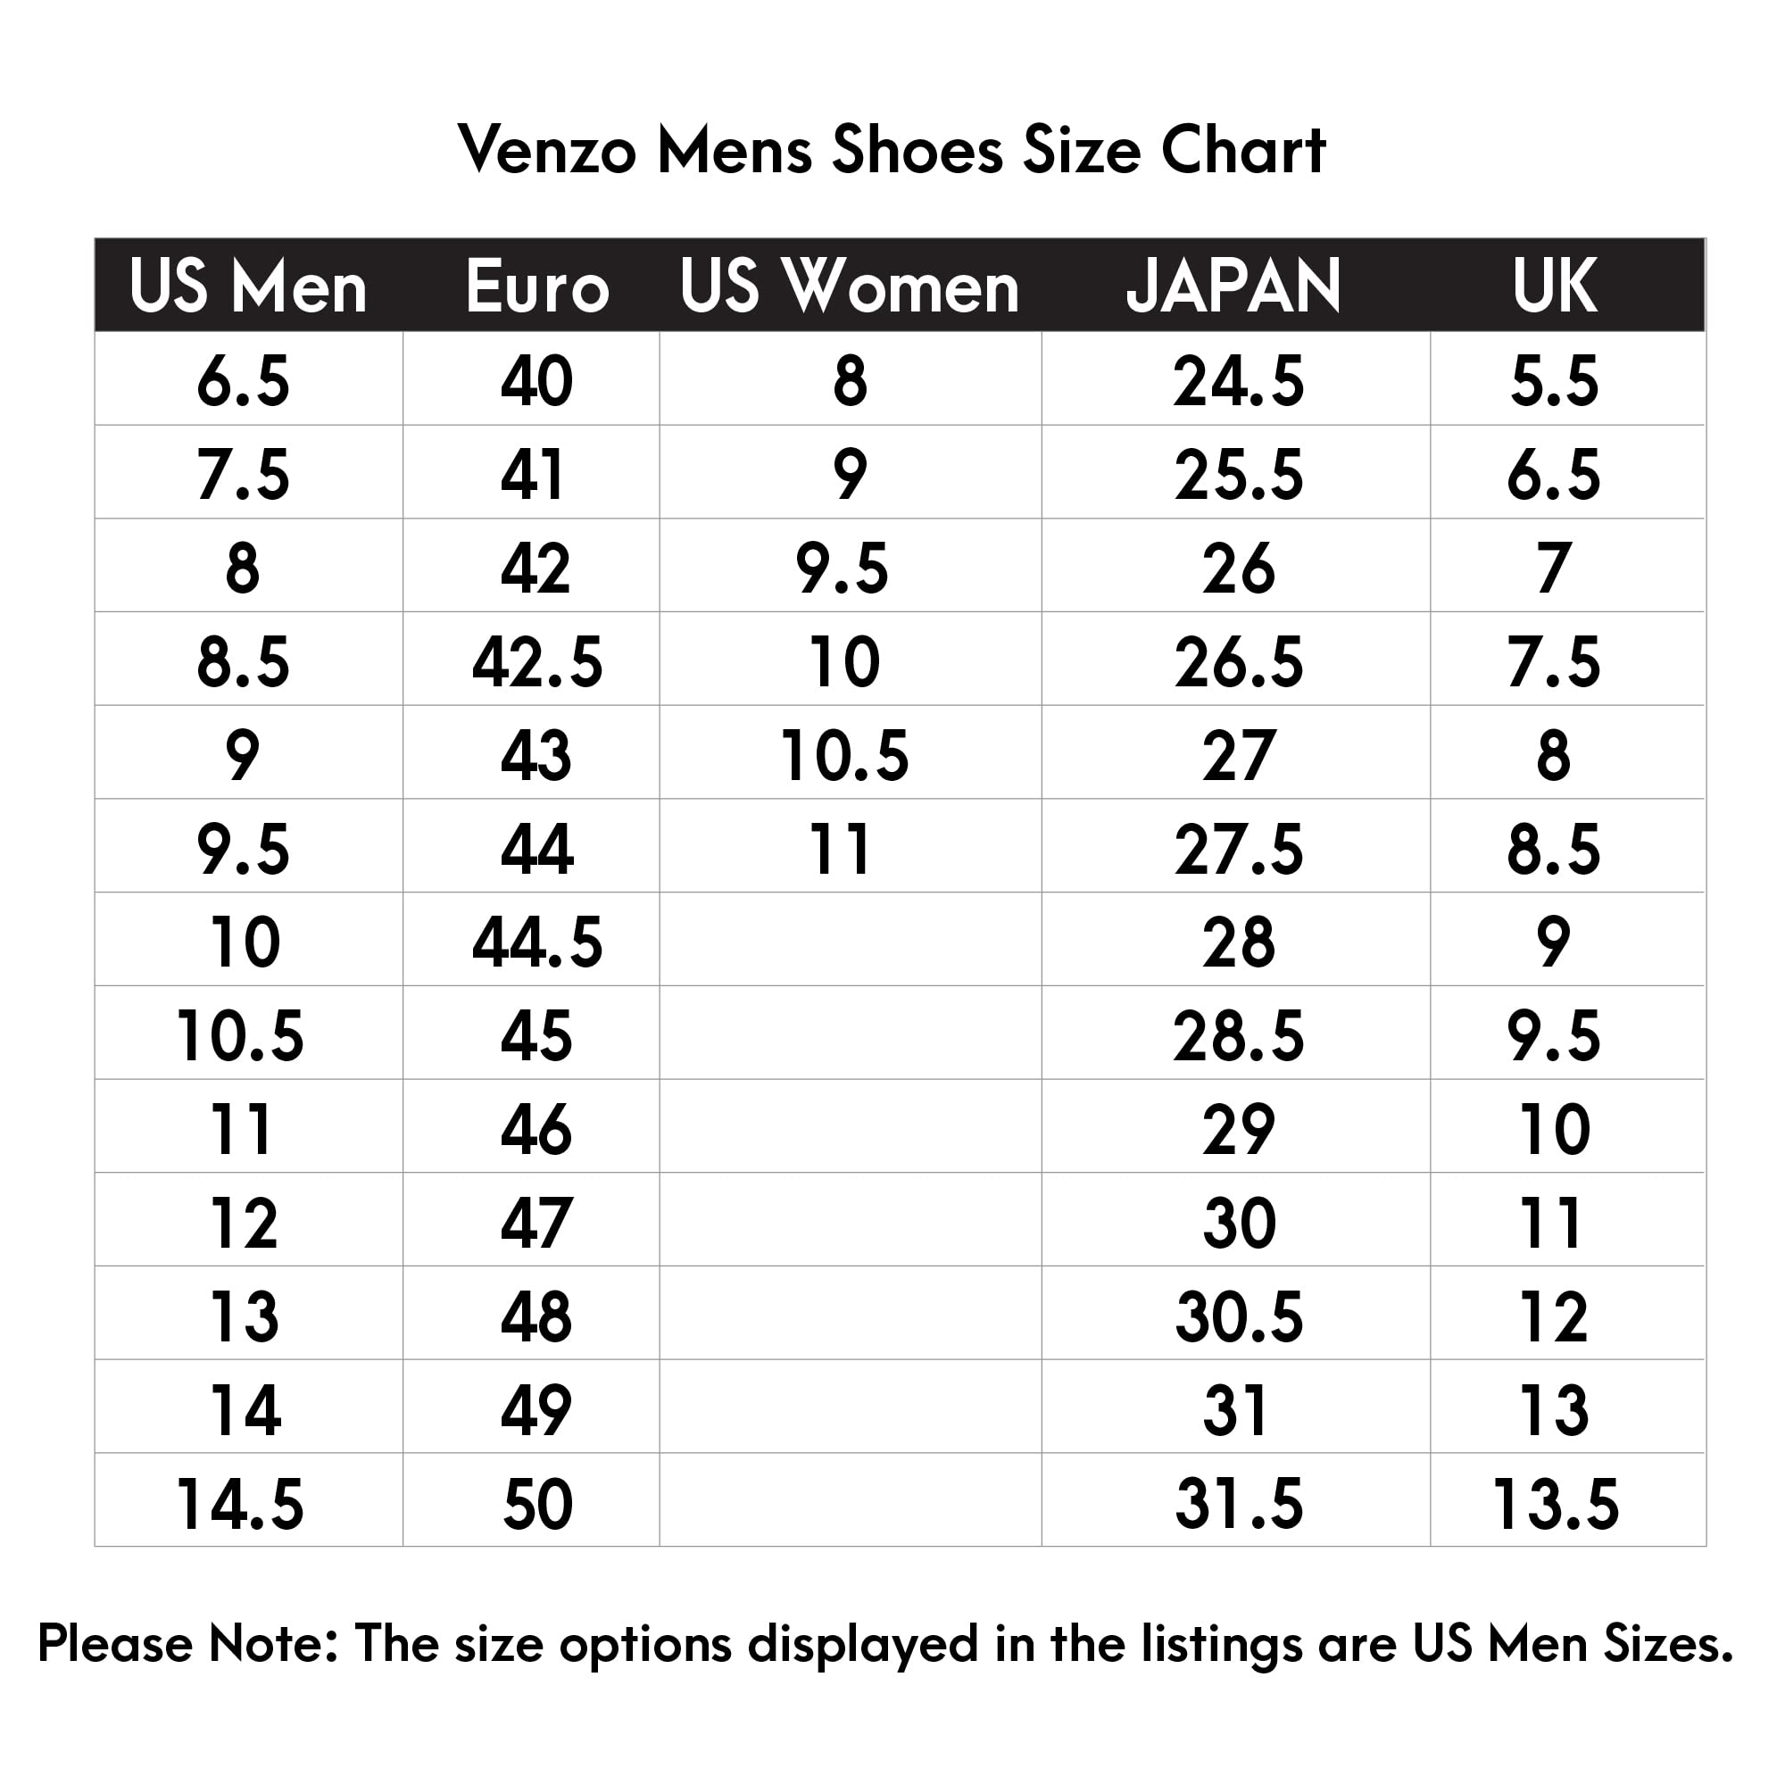Select the UK size 5.5 cell
Screen dimensions: 1785x1785
pyautogui.click(x=1554, y=382)
